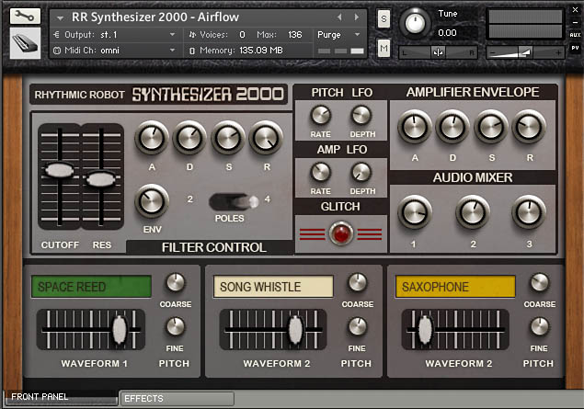Click the Voices count 0
The width and height of the screenshot is (584, 409).
coord(242,35)
